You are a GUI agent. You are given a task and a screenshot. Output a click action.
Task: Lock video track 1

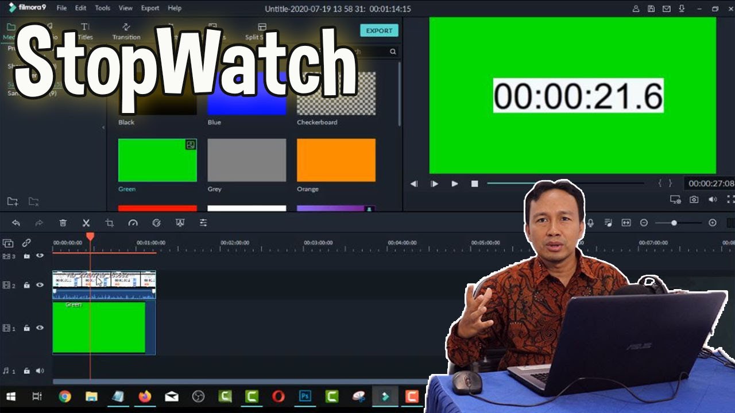click(x=26, y=328)
